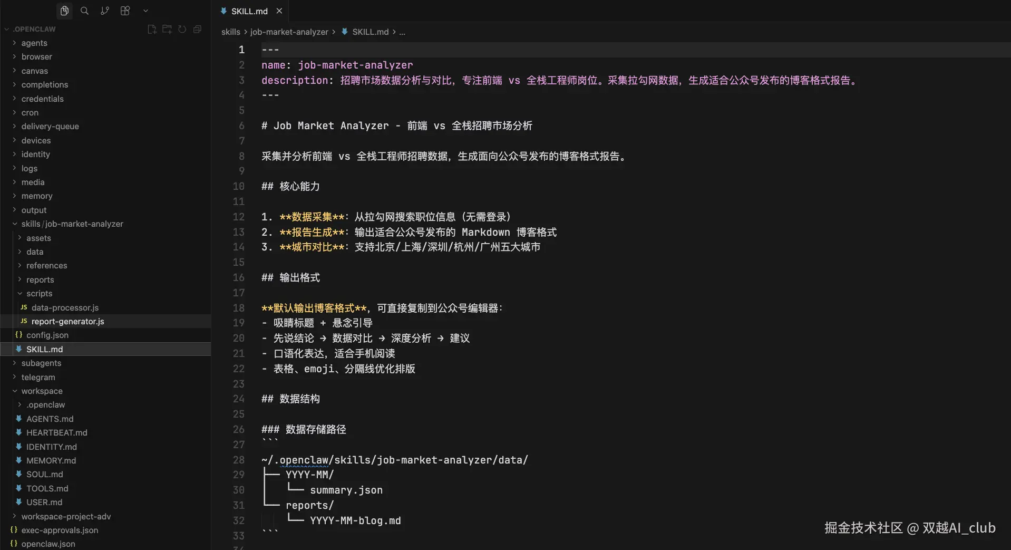The height and width of the screenshot is (550, 1011).
Task: Open SOUL.md file
Action: [45, 475]
